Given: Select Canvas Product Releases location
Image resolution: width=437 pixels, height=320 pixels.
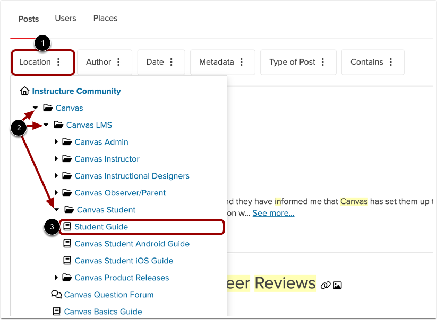Looking at the screenshot, I should (x=122, y=278).
